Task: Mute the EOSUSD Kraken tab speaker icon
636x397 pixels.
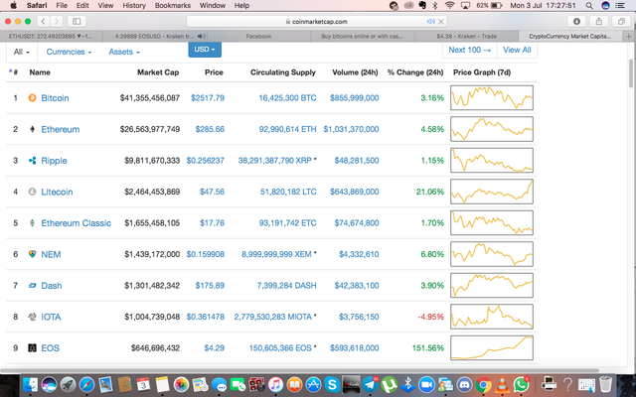Action: click(x=201, y=36)
